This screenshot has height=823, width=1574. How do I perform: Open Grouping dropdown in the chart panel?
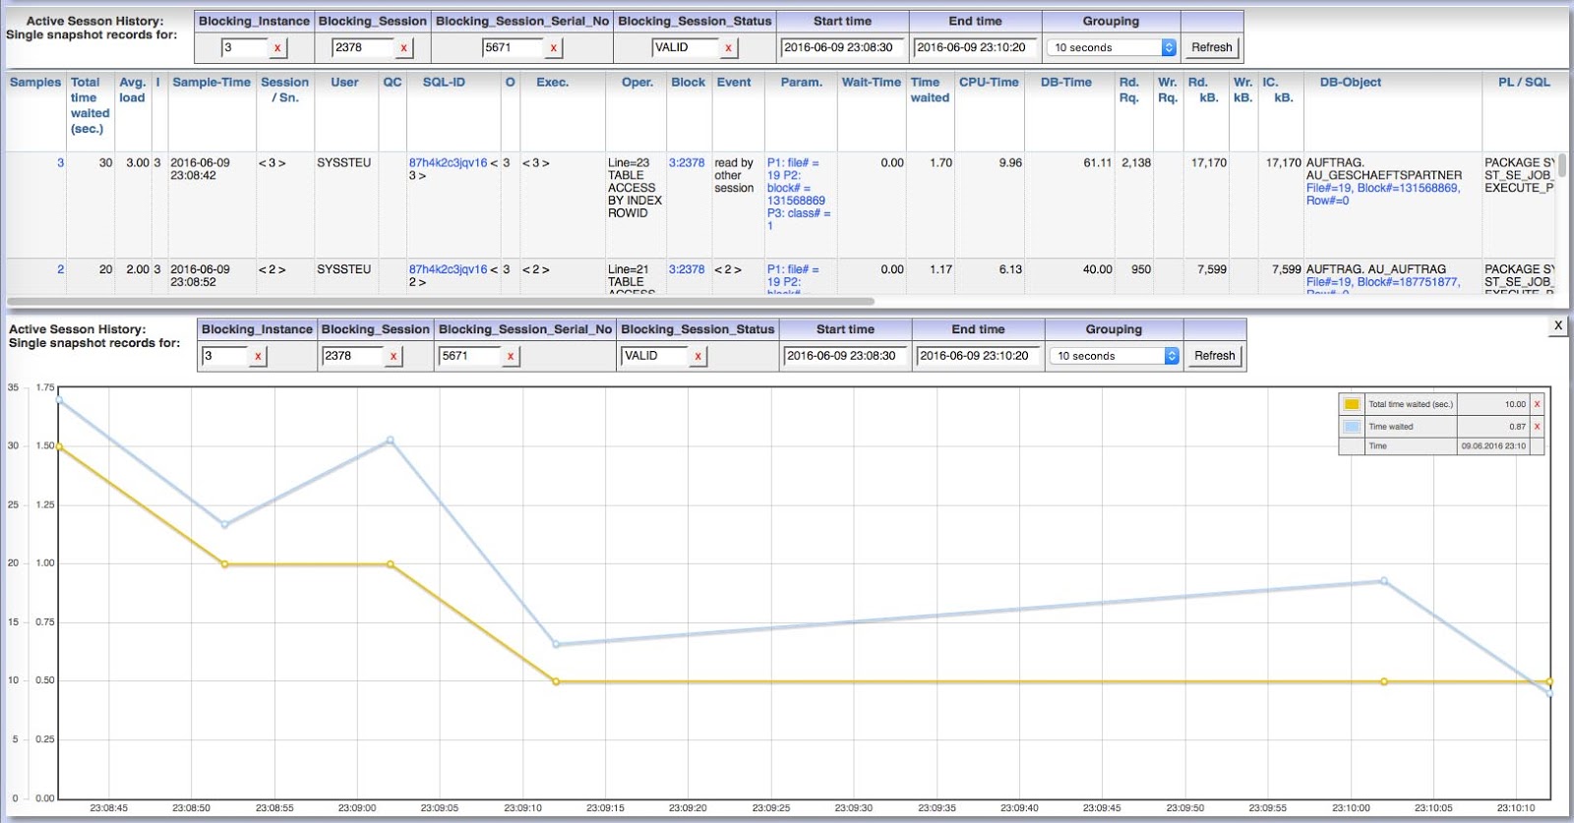pos(1115,356)
